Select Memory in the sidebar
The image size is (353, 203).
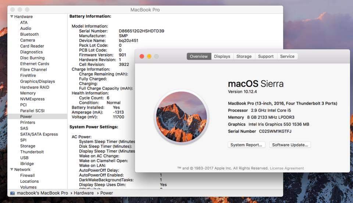tap(28, 93)
